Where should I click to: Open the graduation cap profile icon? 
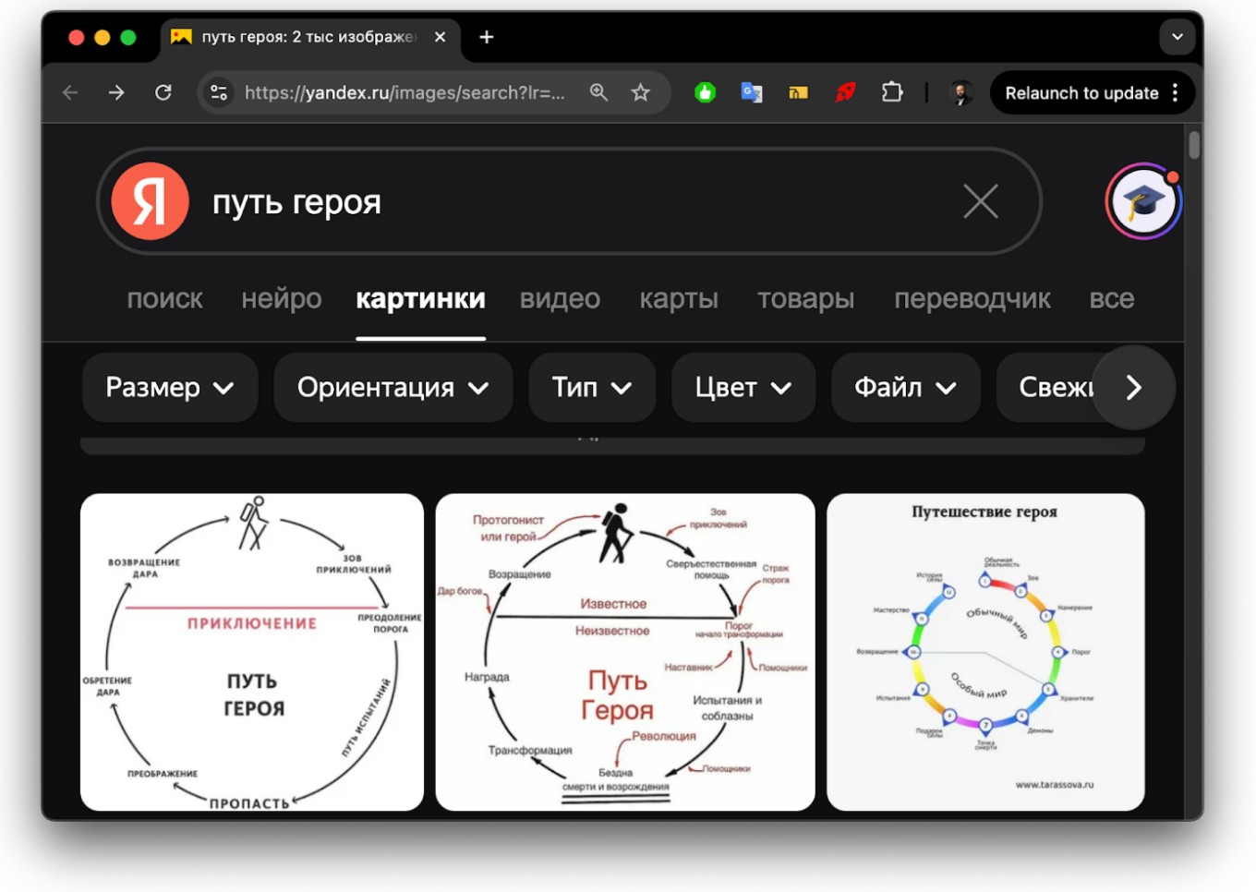click(1142, 201)
